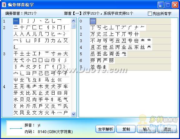Pick the 山 radical in the radical list
Screen dimensions: 180x139
pyautogui.click(x=47, y=60)
